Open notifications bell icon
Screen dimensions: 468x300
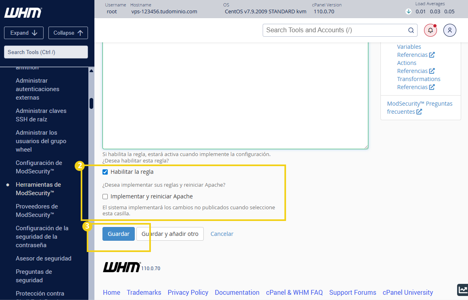(430, 30)
